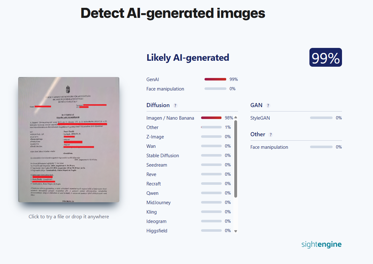Select the 'Kling' row label

click(152, 212)
